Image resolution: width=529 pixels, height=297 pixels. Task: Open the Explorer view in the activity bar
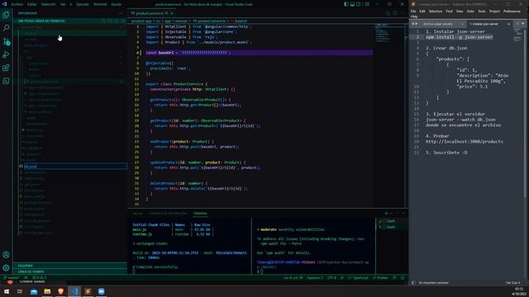[x=6, y=15]
